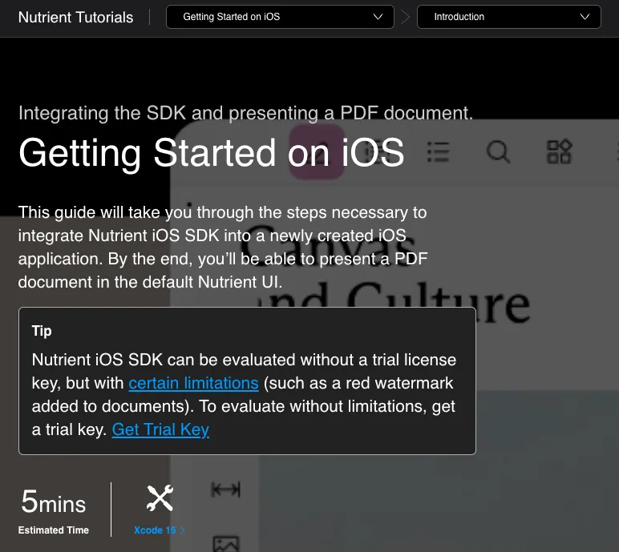
Task: Click the shapes grid icon in preview
Action: pyautogui.click(x=559, y=151)
